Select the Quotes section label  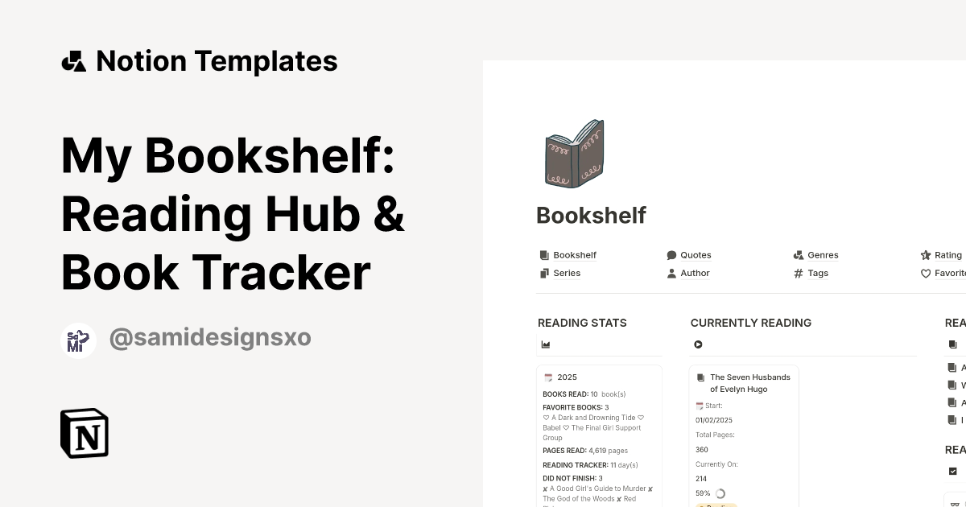tap(696, 255)
